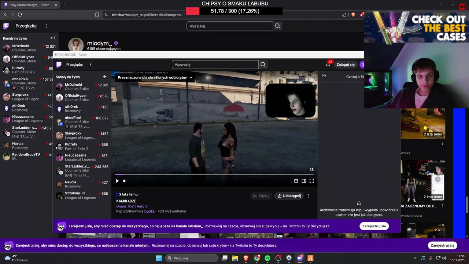This screenshot has height=264, width=469.
Task: Toggle theatre mode in clip player
Action: click(304, 181)
